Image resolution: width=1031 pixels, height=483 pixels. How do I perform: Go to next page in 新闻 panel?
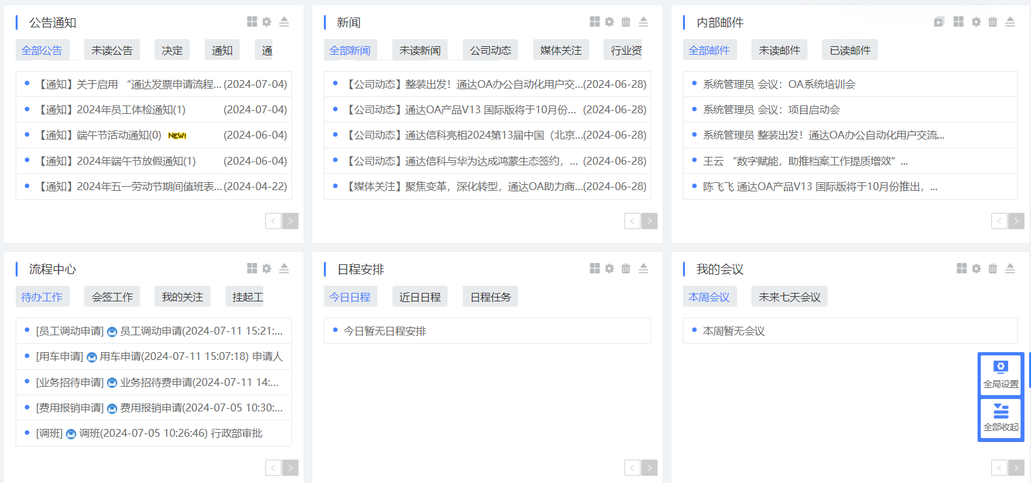point(649,221)
